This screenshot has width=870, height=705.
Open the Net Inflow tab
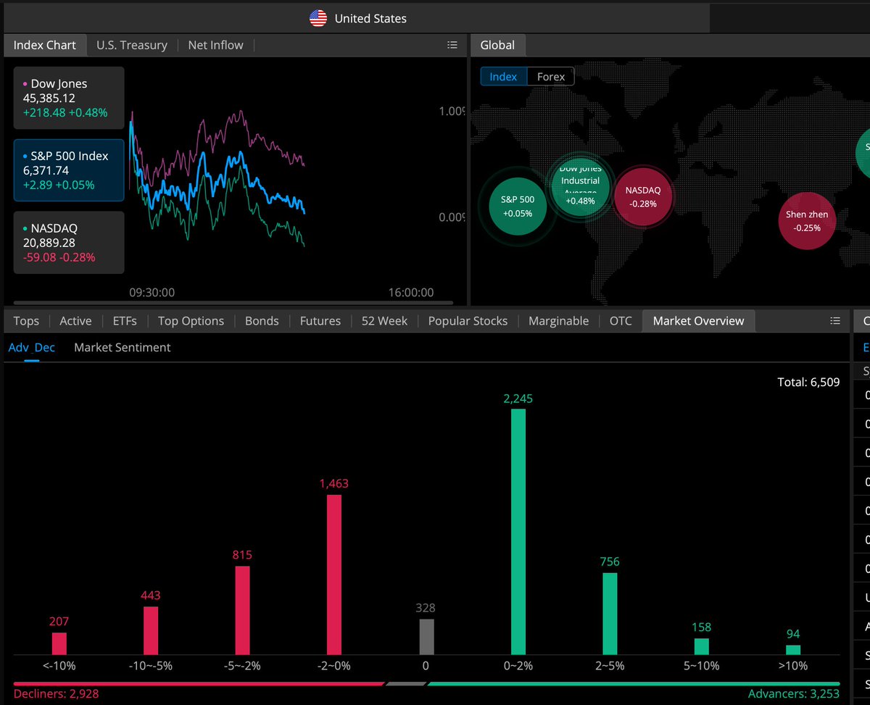215,45
